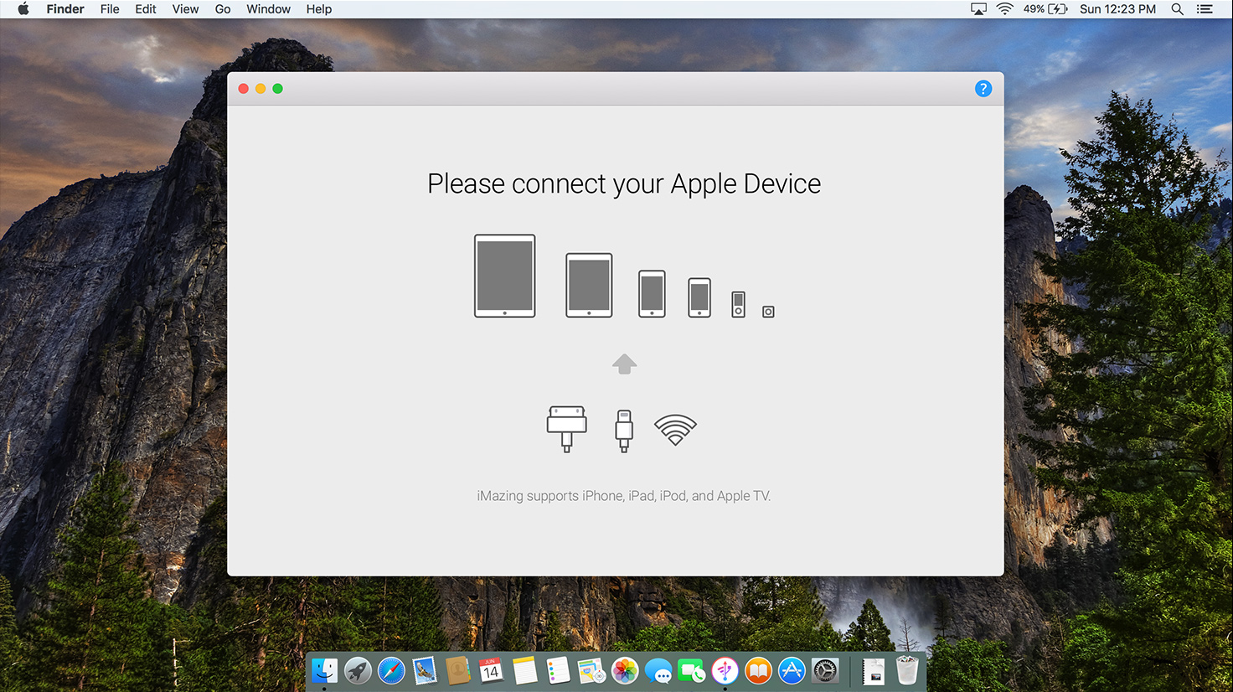
Task: Open the Finder menu
Action: (x=65, y=9)
